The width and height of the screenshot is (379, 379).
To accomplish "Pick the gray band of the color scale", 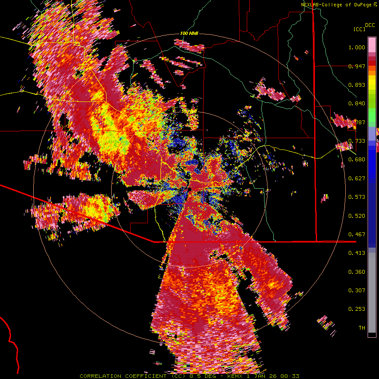I will coord(372,293).
